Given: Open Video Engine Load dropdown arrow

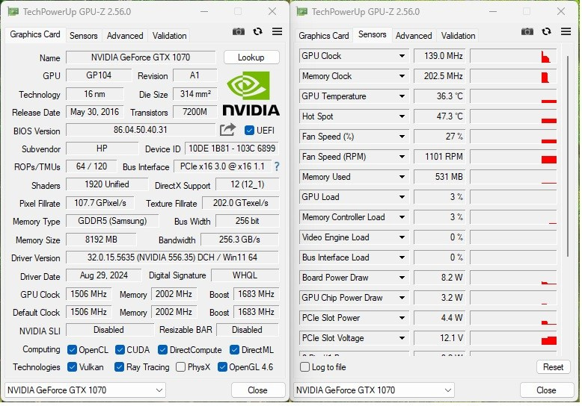Looking at the screenshot, I should click(x=402, y=237).
